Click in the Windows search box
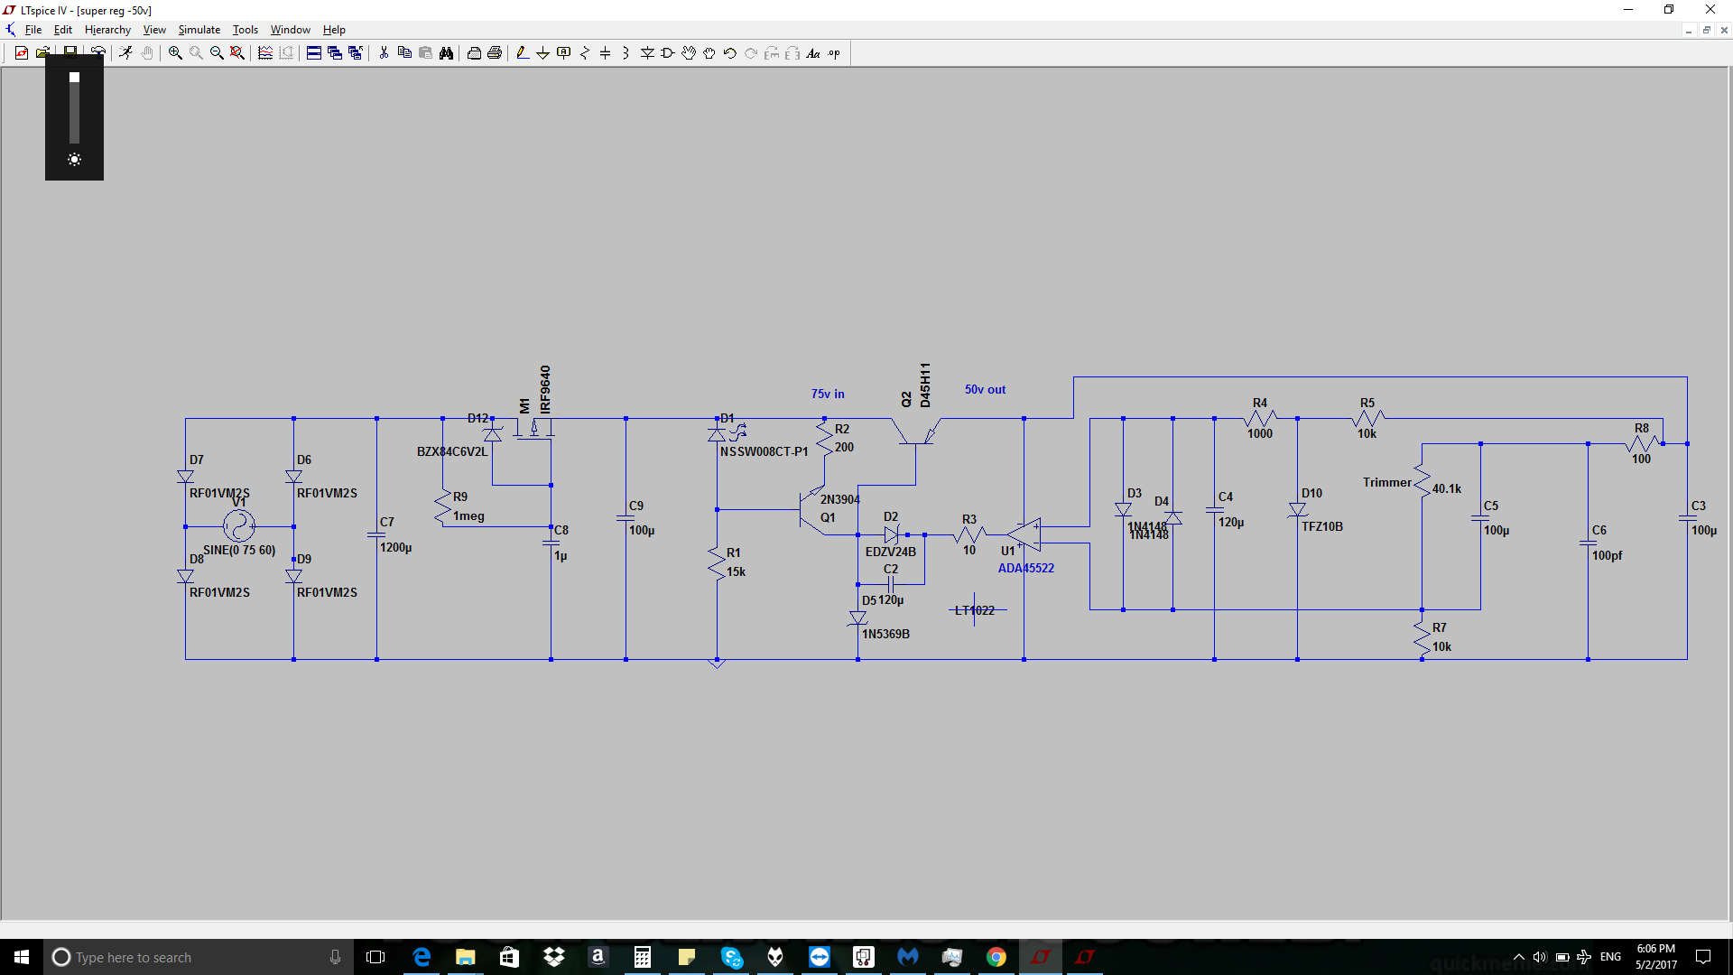The height and width of the screenshot is (975, 1733). point(199,957)
